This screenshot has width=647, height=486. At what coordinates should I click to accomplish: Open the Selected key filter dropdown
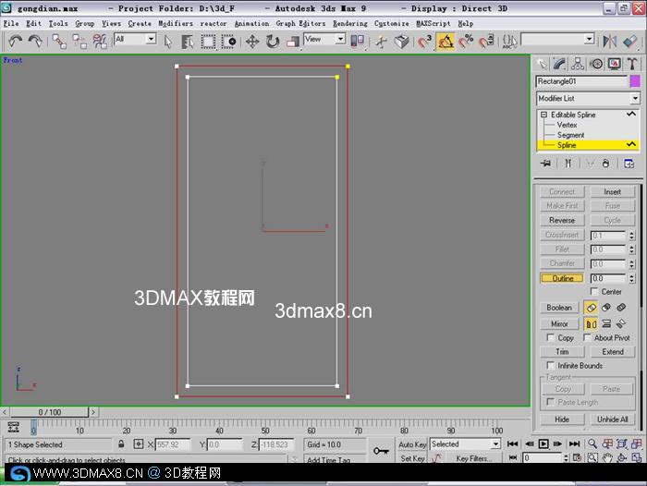point(495,443)
